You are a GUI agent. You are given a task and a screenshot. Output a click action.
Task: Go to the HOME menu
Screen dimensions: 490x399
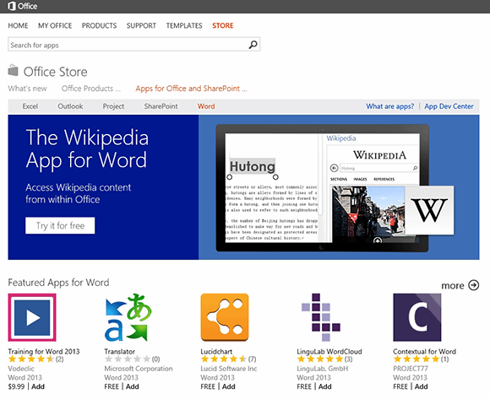click(x=18, y=25)
